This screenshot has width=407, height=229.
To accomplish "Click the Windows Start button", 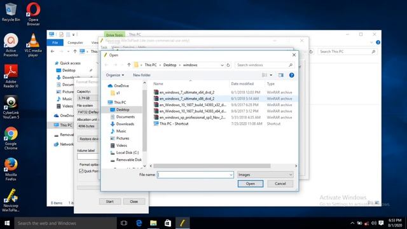I will pos(7,223).
